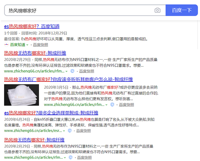
Task: Click the Baidu Zhidao paw logo icon
Action: point(6,44)
